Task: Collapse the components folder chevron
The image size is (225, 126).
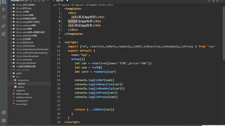Action: (13, 80)
